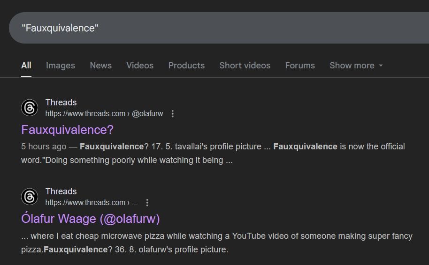Switch to the Images tab
This screenshot has height=265, width=429.
(x=61, y=66)
